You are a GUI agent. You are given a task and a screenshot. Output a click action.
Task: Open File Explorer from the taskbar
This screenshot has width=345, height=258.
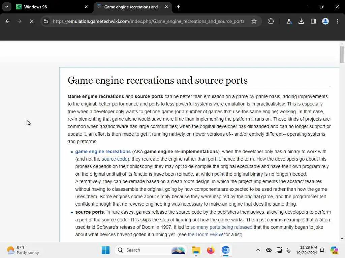coord(196,250)
